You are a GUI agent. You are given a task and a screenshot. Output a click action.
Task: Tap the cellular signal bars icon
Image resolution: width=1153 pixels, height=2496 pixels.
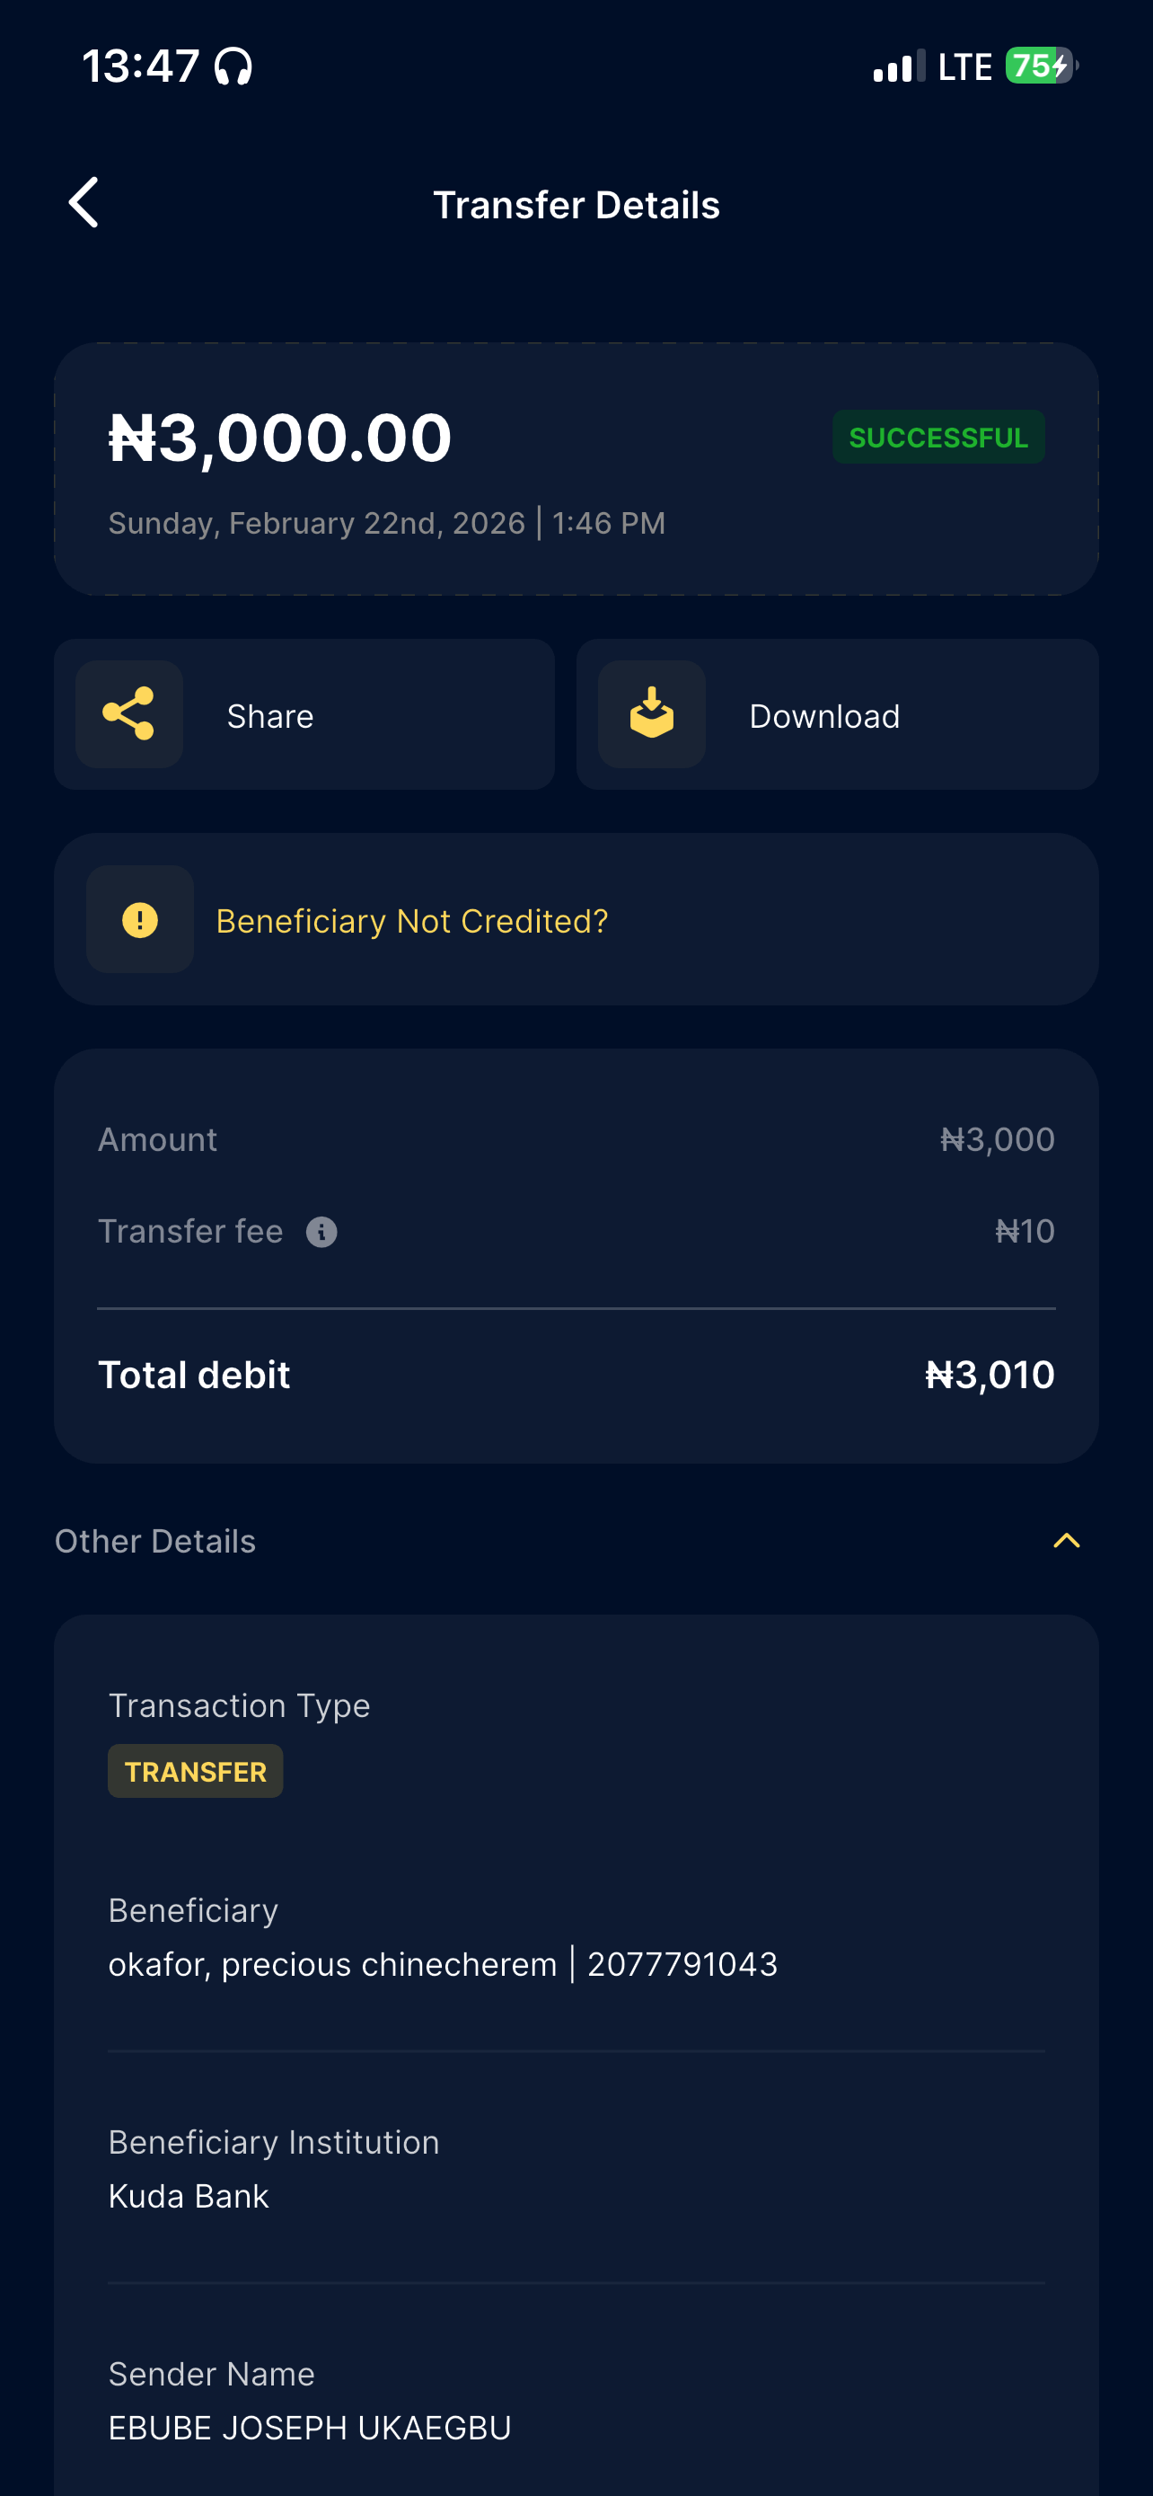point(897,66)
